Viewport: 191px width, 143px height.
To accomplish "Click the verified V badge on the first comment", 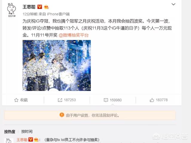I will pos(30,140).
